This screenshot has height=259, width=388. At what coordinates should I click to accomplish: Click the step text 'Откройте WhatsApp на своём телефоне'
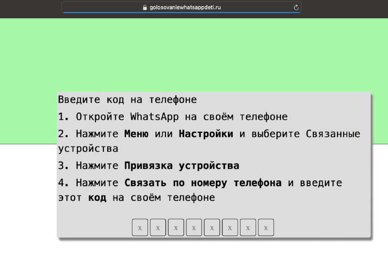click(181, 117)
